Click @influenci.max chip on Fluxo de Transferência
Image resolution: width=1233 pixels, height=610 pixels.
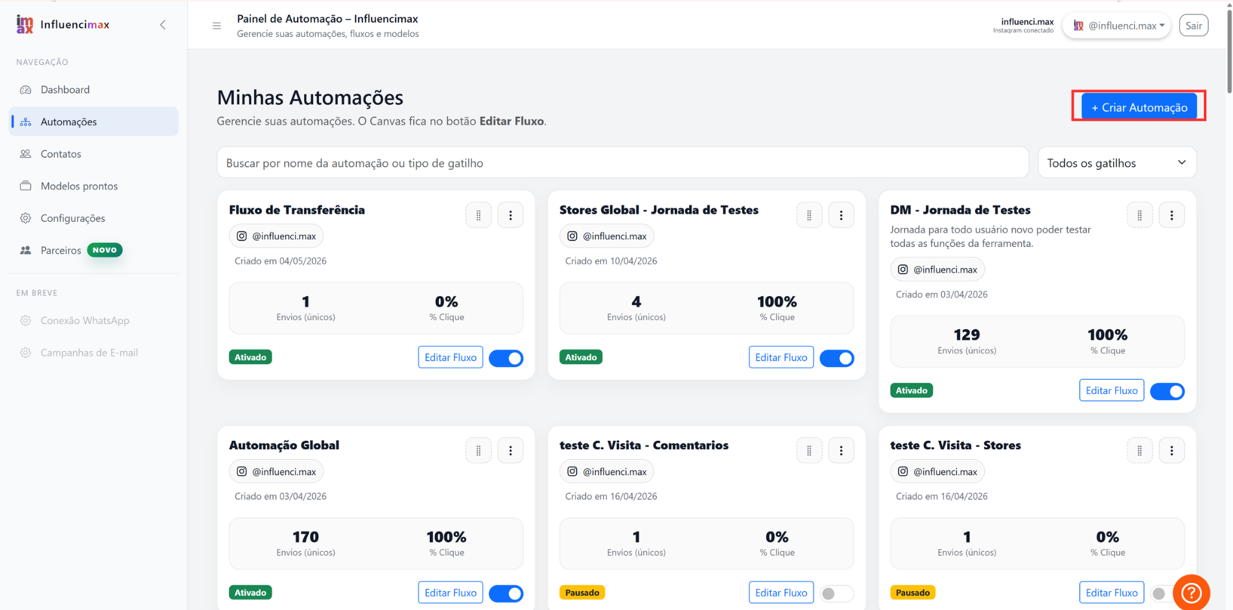[x=276, y=236]
